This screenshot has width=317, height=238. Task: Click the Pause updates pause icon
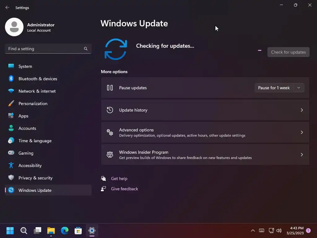[x=110, y=88]
